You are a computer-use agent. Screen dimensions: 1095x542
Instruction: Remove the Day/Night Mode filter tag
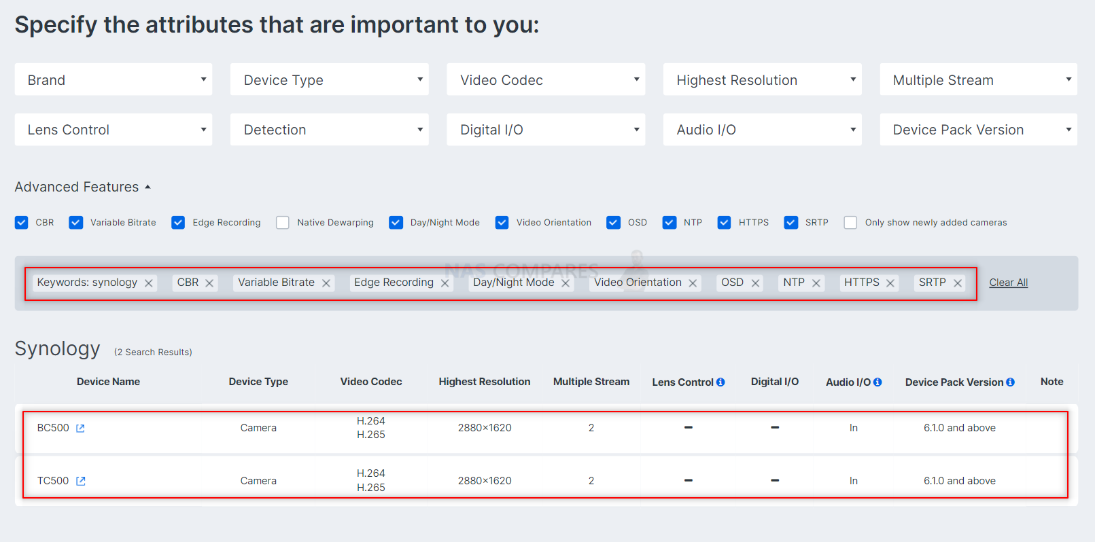[566, 283]
